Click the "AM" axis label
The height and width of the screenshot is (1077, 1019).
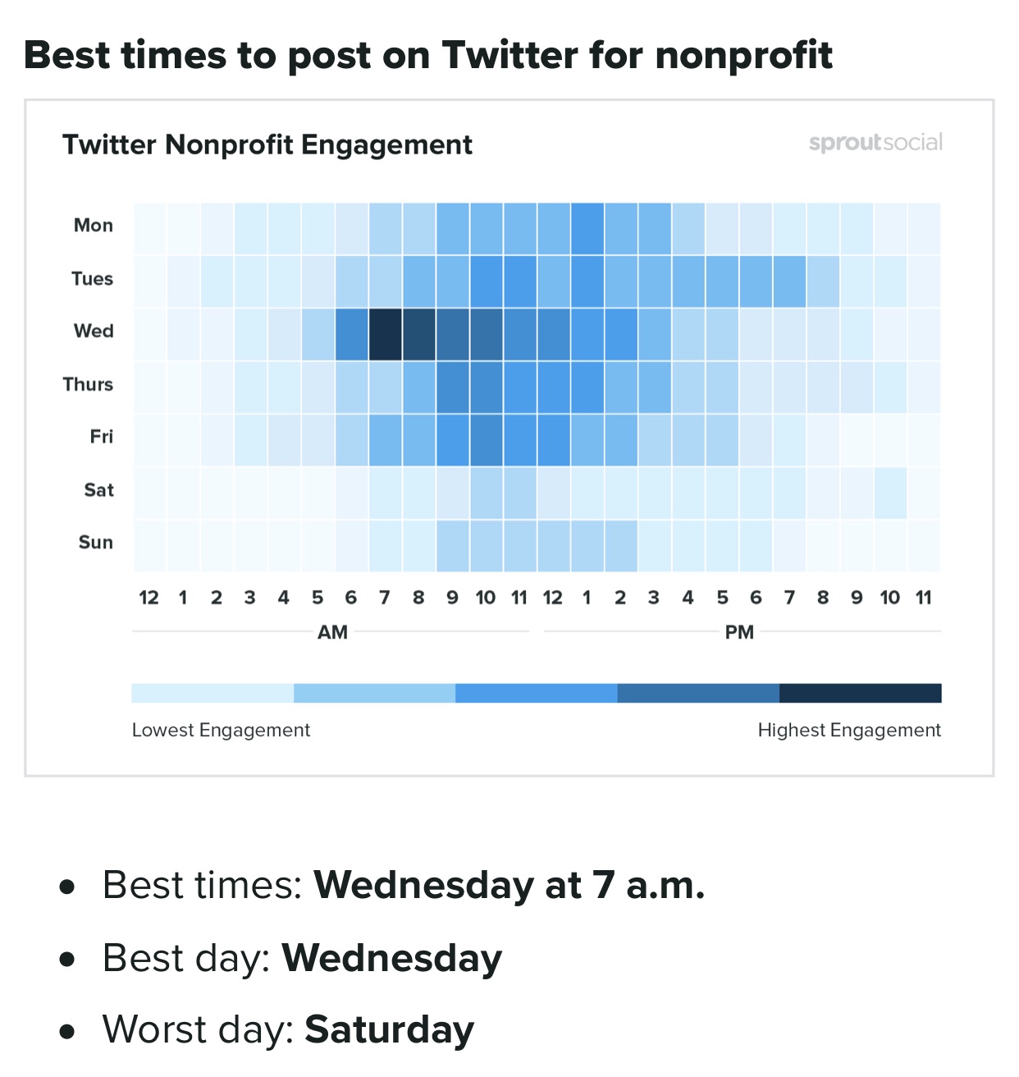pos(332,632)
